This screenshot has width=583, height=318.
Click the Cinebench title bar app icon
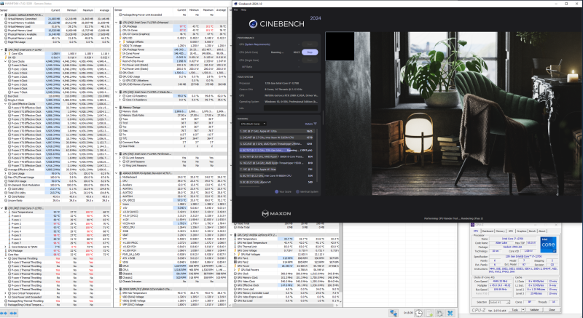point(235,4)
